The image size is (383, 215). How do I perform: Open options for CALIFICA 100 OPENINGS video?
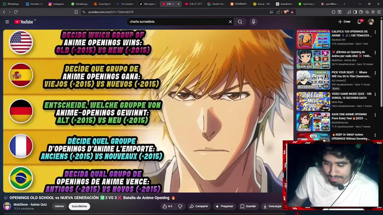tap(375, 32)
